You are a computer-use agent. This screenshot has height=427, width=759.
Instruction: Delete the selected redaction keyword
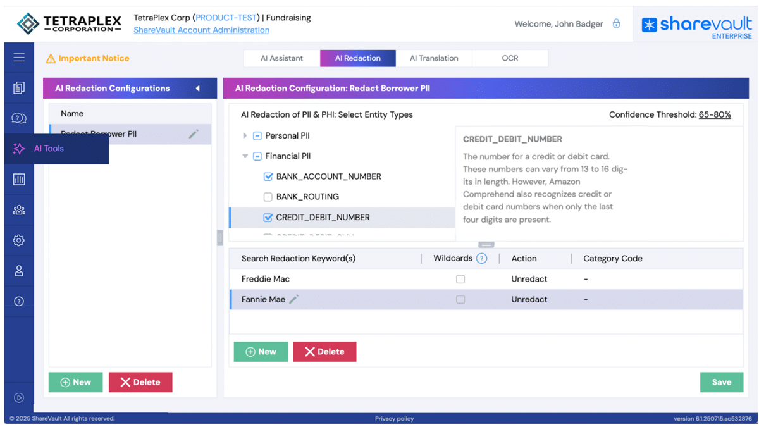click(324, 352)
